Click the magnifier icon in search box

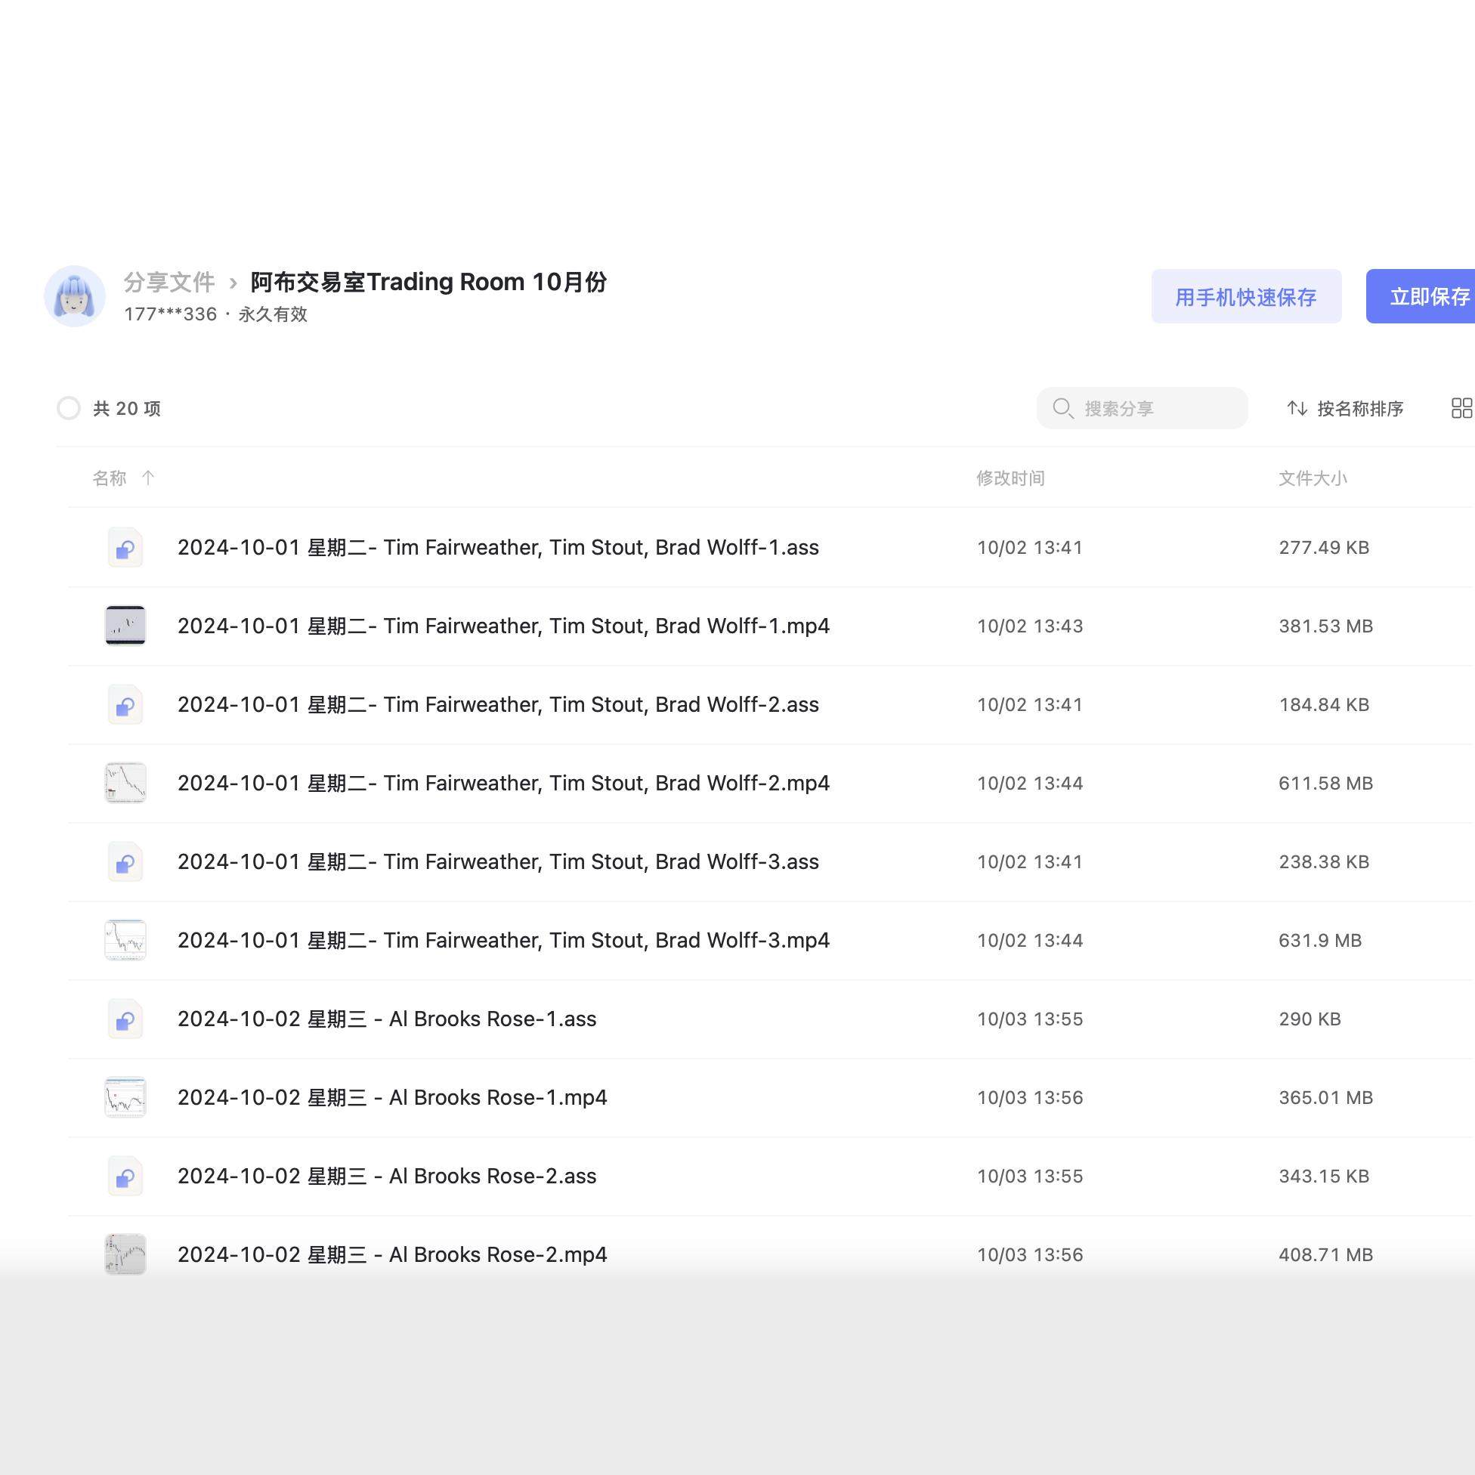click(x=1062, y=409)
